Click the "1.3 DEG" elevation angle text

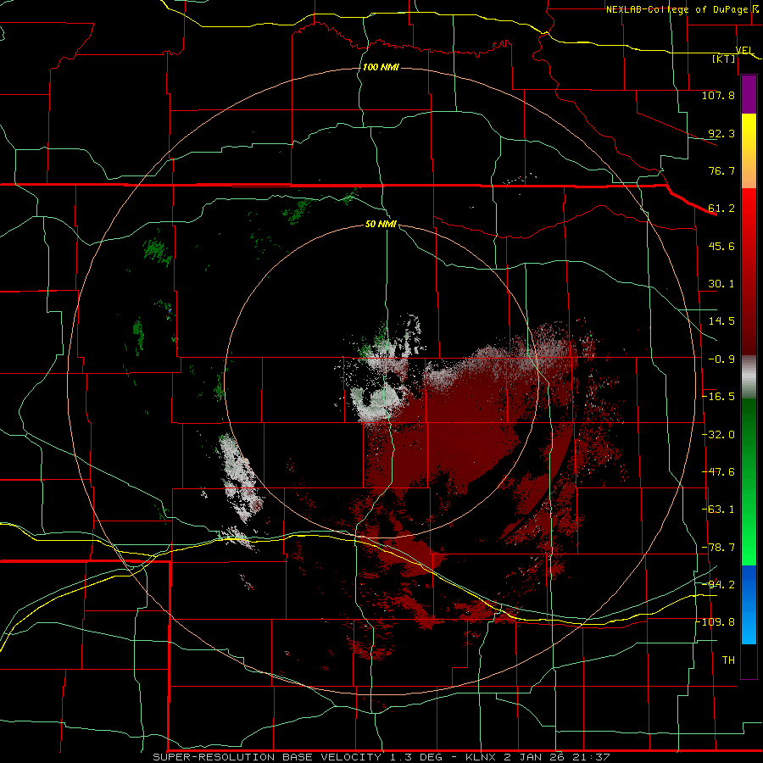coord(415,757)
